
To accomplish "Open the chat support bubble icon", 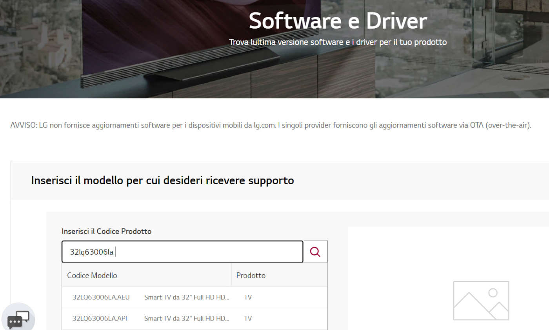I will pos(18,319).
